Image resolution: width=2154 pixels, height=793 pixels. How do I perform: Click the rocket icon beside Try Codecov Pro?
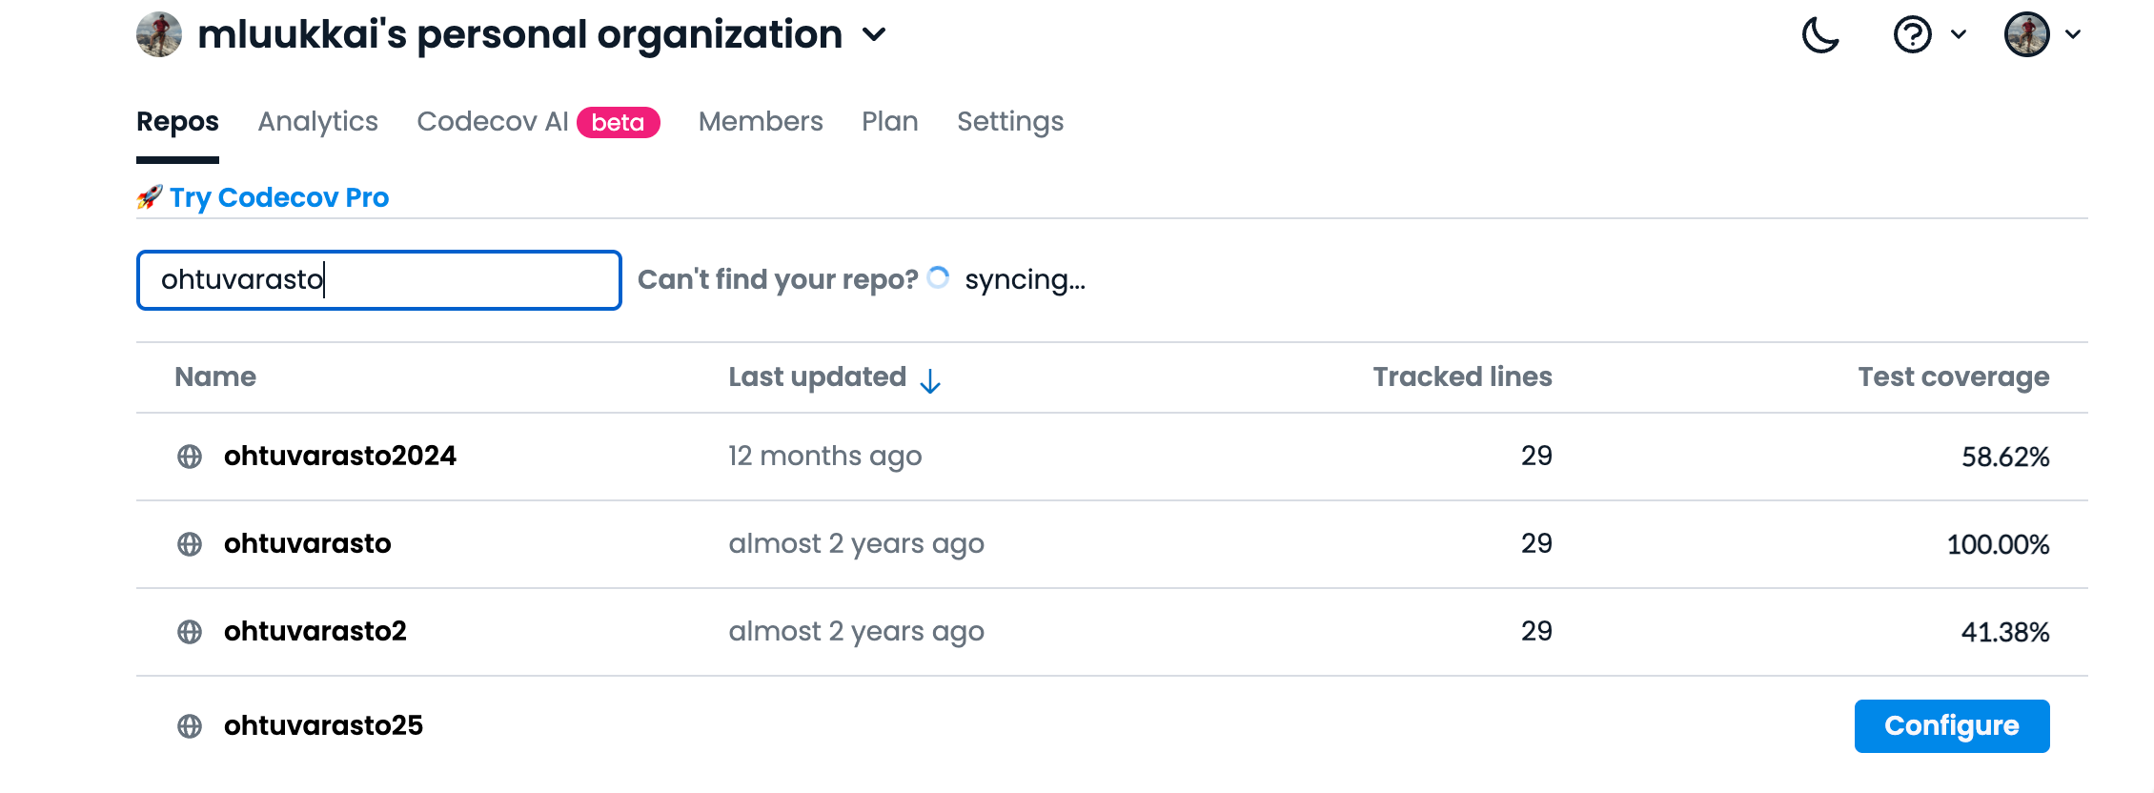150,197
